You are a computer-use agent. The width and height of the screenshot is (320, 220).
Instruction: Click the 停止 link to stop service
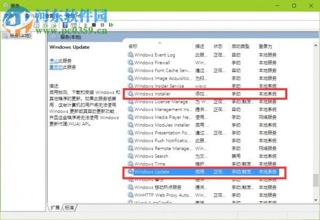click(x=54, y=61)
